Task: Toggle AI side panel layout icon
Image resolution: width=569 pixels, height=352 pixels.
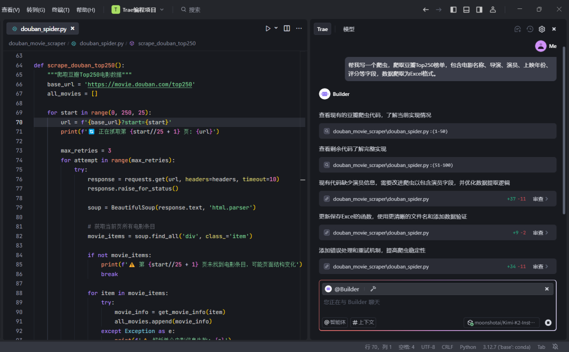Action: [479, 10]
